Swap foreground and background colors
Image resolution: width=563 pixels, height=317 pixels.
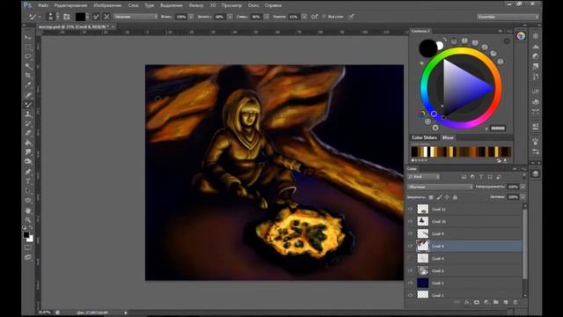32,227
